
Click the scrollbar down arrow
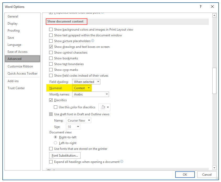tap(214, 168)
